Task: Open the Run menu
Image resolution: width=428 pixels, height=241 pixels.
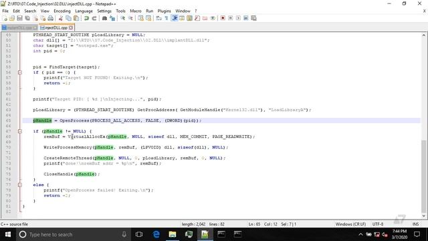Action: (150, 11)
